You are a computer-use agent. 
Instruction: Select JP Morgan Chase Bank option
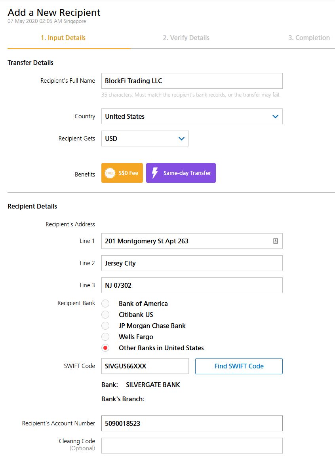point(105,326)
